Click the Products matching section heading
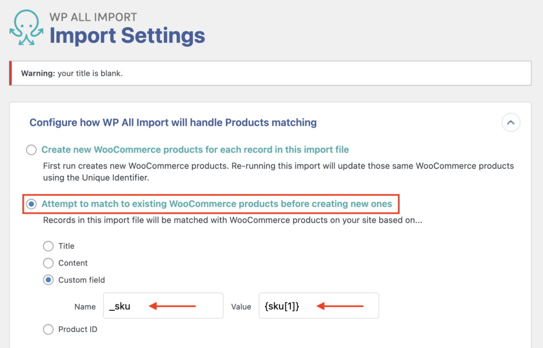The width and height of the screenshot is (543, 348). click(172, 122)
